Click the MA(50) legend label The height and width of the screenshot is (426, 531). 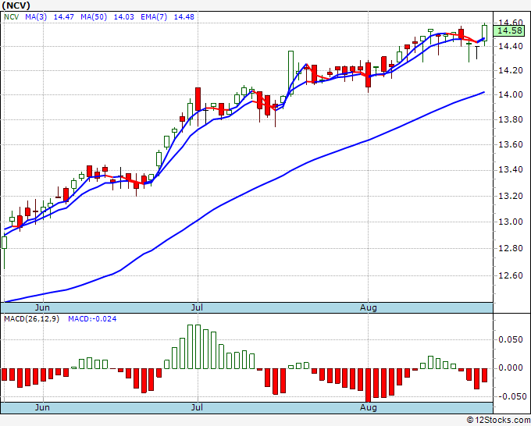(94, 17)
